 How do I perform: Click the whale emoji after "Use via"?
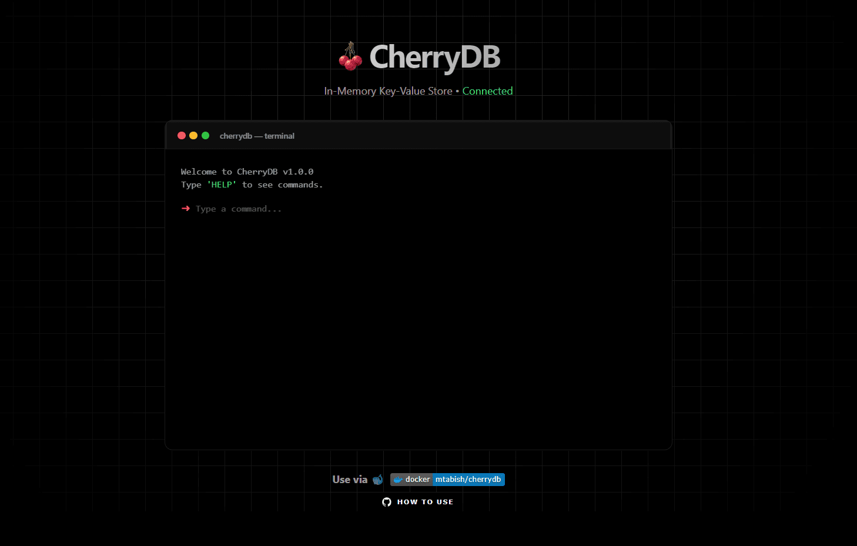(x=377, y=480)
